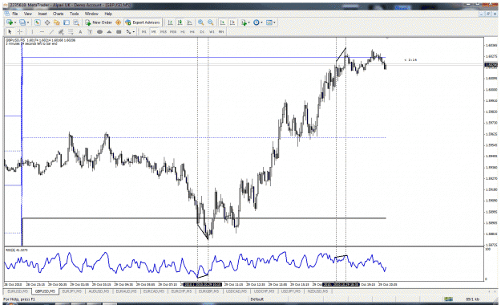
Task: Open the View menu
Action: (x=28, y=14)
